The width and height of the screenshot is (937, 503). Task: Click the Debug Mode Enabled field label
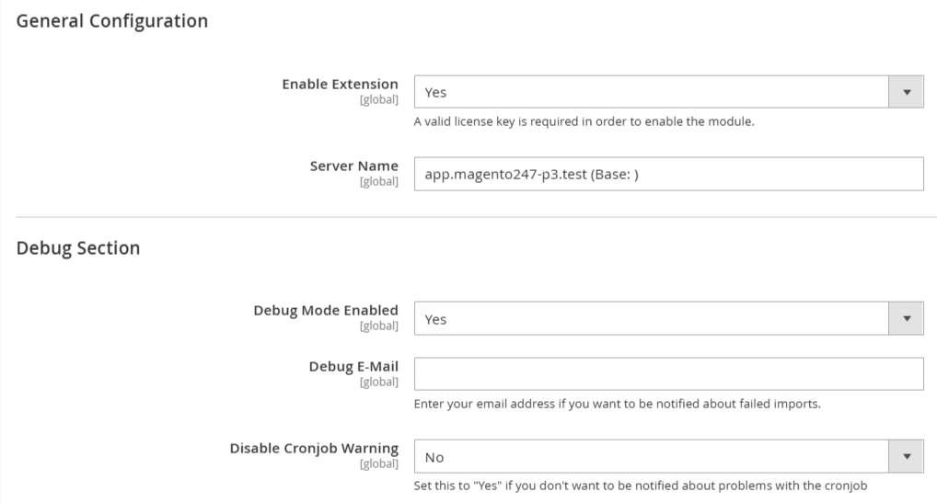pyautogui.click(x=326, y=310)
